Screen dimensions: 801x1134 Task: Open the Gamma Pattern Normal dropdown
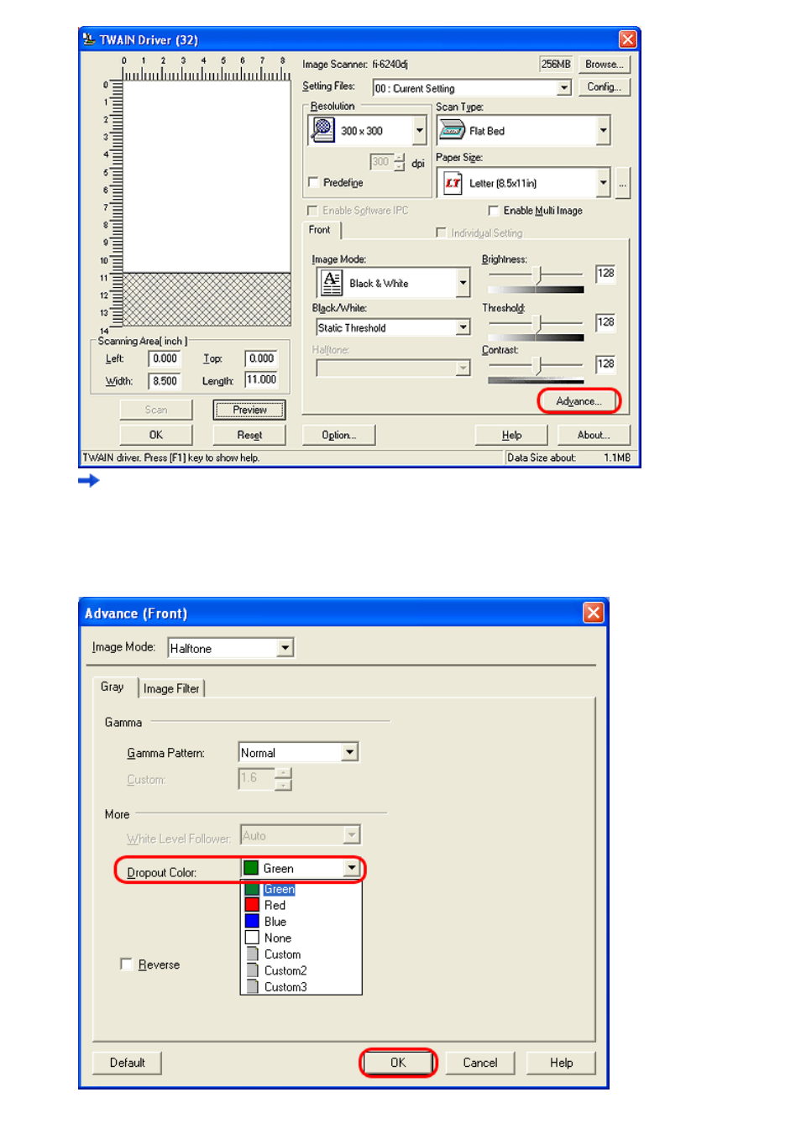(350, 752)
